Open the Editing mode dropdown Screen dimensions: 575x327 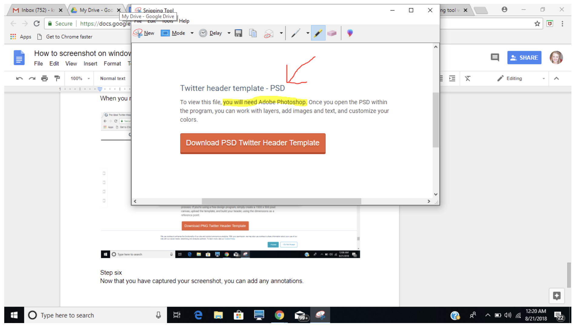[543, 78]
